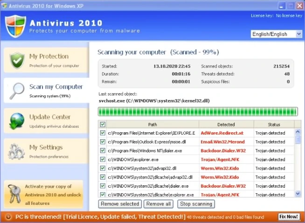This screenshot has width=305, height=223.
Task: Uncheck the c:\WINDOWS\explorer.exe checkbox
Action: 103,160
